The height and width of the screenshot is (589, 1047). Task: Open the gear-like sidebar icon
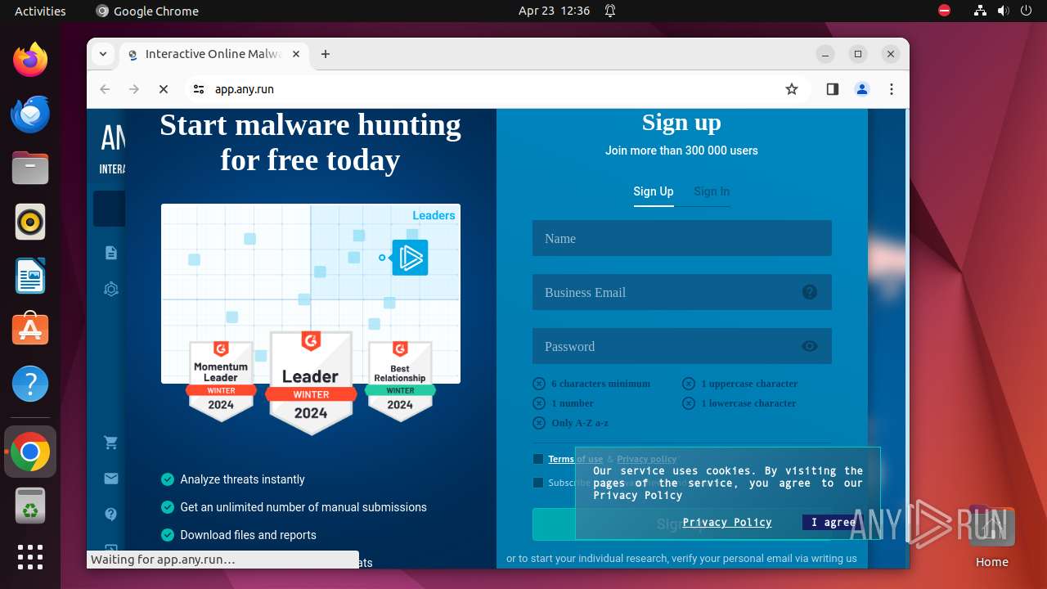pyautogui.click(x=111, y=289)
